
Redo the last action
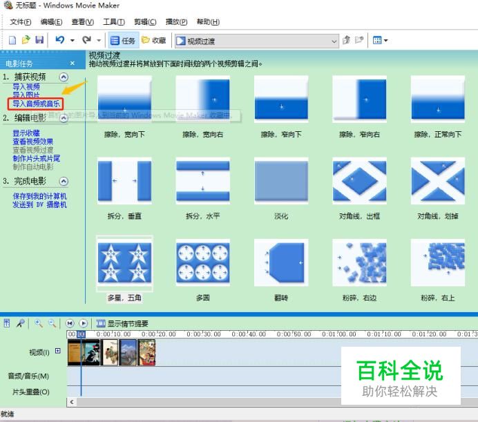pos(86,40)
